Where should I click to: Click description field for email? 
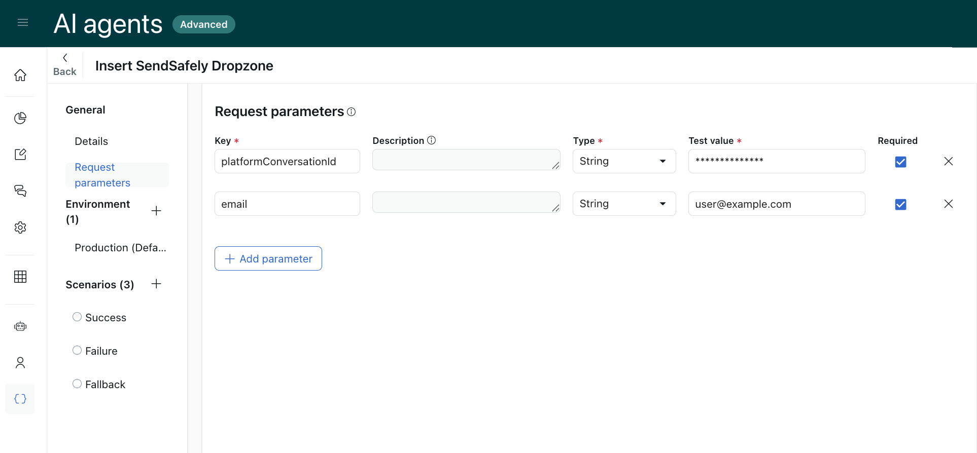[x=466, y=202]
